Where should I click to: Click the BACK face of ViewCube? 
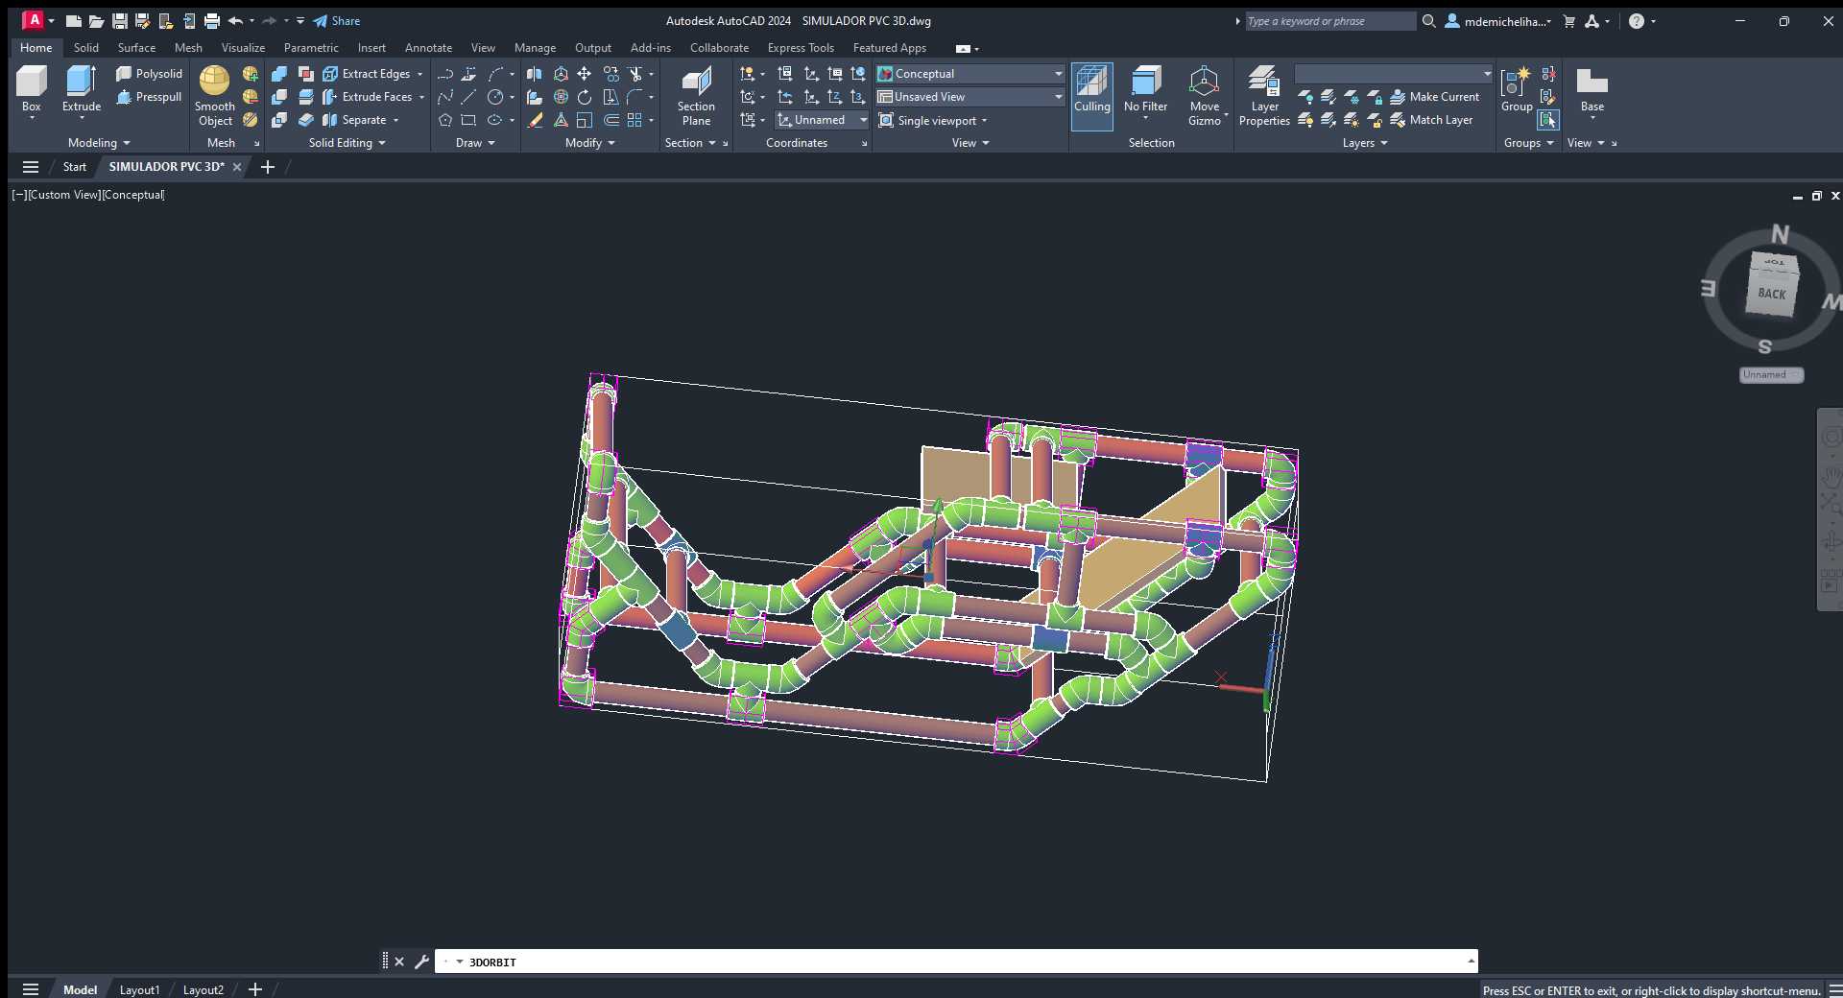[x=1772, y=294]
